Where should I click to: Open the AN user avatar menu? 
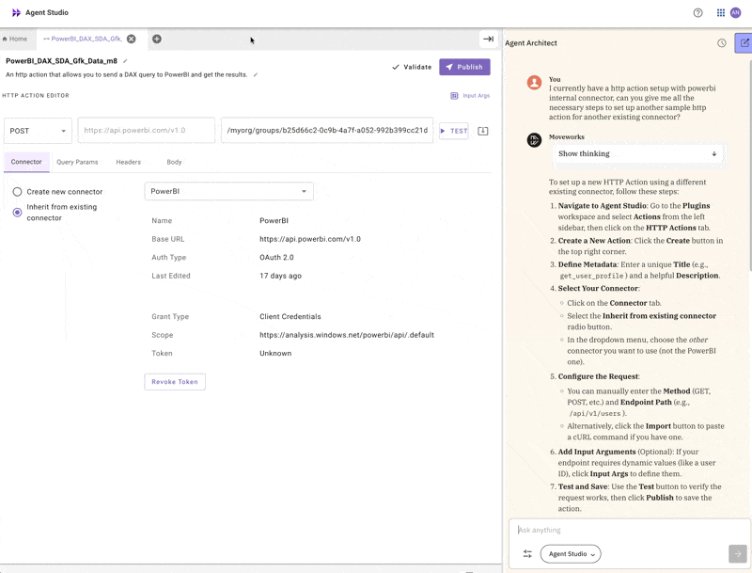click(x=735, y=13)
